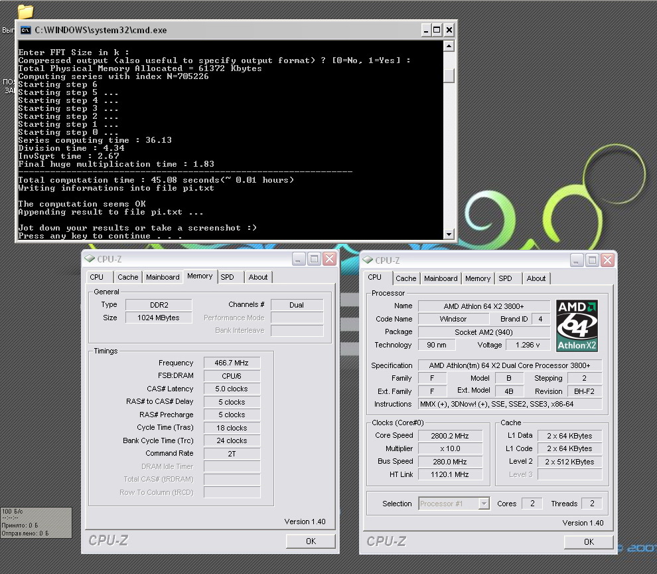Open About tab in left CPU-Z window
The height and width of the screenshot is (574, 657).
tap(258, 277)
